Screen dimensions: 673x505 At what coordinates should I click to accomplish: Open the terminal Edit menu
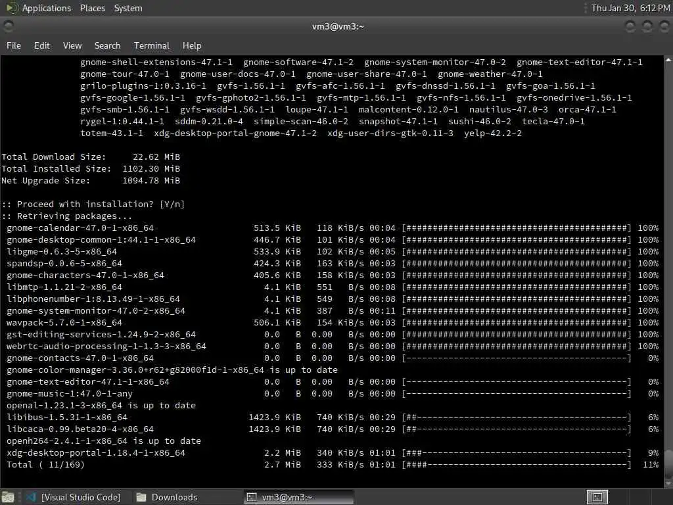click(x=41, y=45)
